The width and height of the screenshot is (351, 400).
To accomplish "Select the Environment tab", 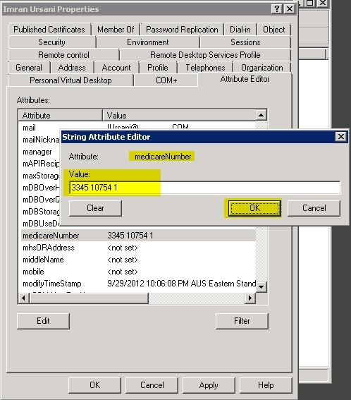I will click(x=148, y=42).
